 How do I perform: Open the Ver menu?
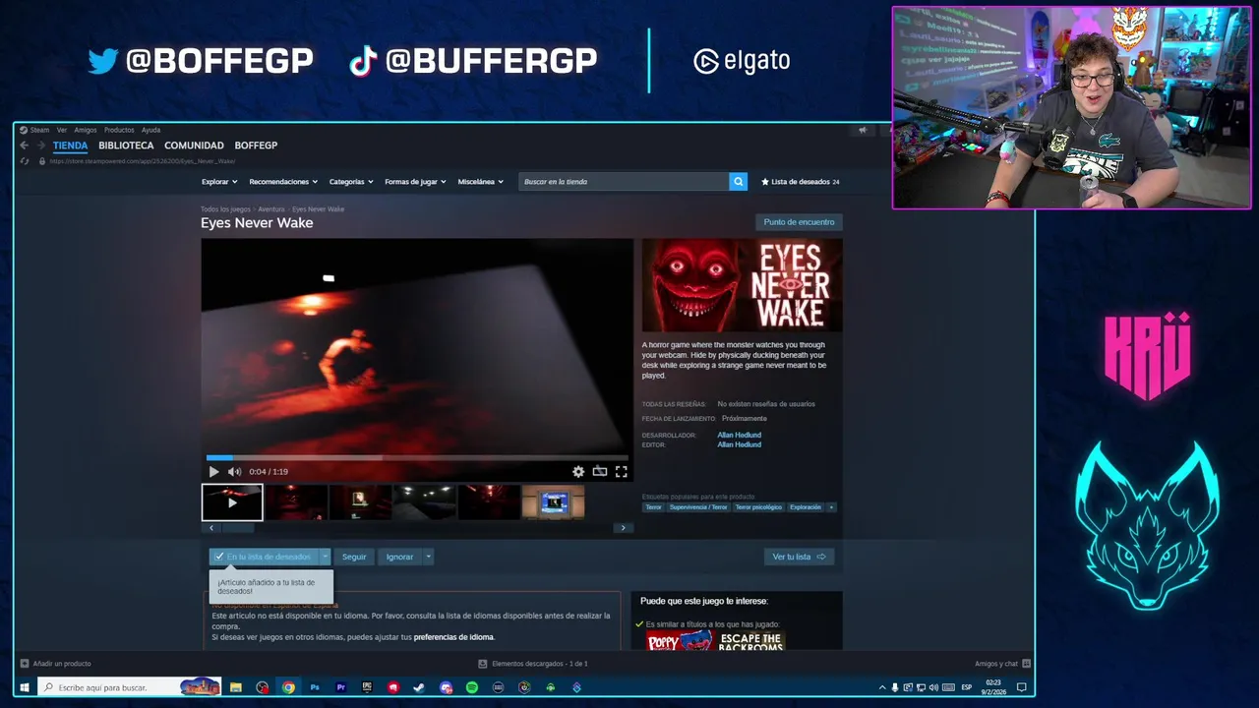[62, 130]
